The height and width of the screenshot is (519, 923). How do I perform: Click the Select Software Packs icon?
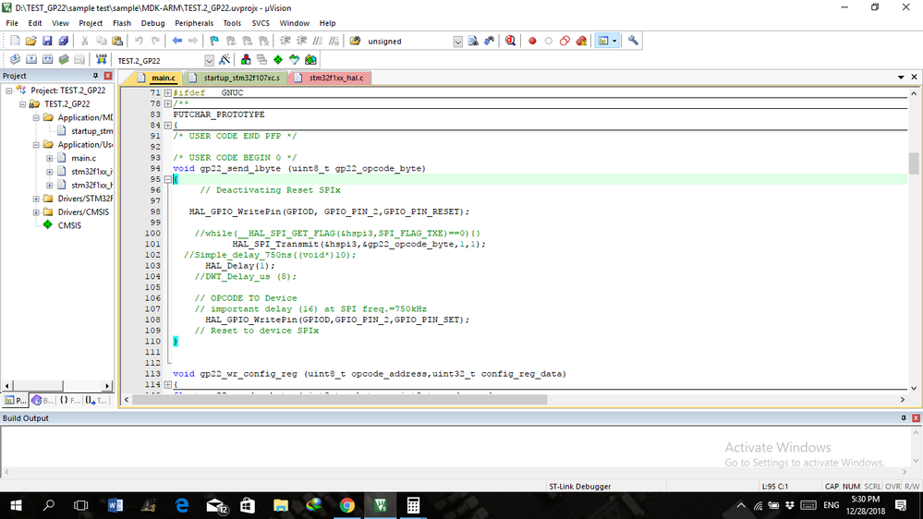[295, 60]
